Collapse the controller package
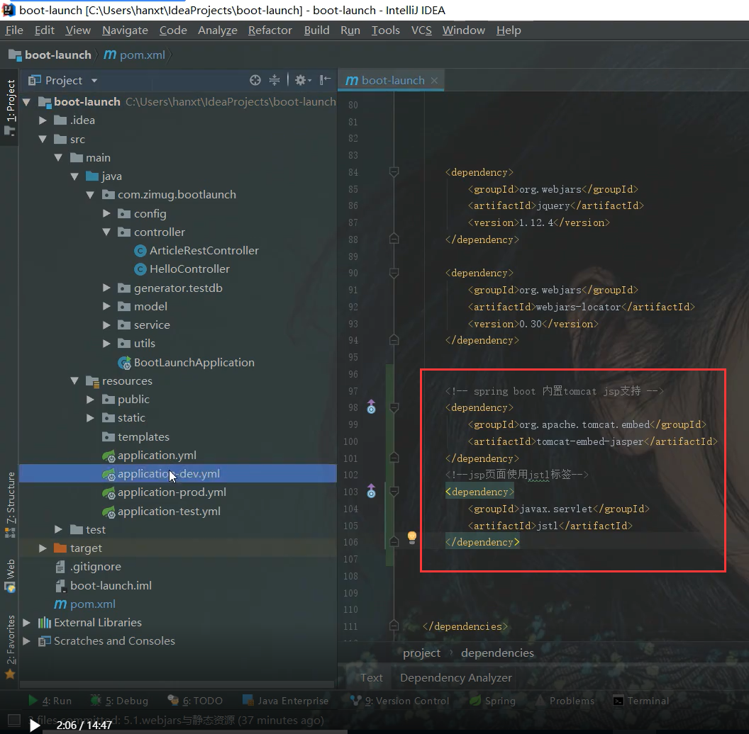Image resolution: width=749 pixels, height=734 pixels. tap(106, 232)
